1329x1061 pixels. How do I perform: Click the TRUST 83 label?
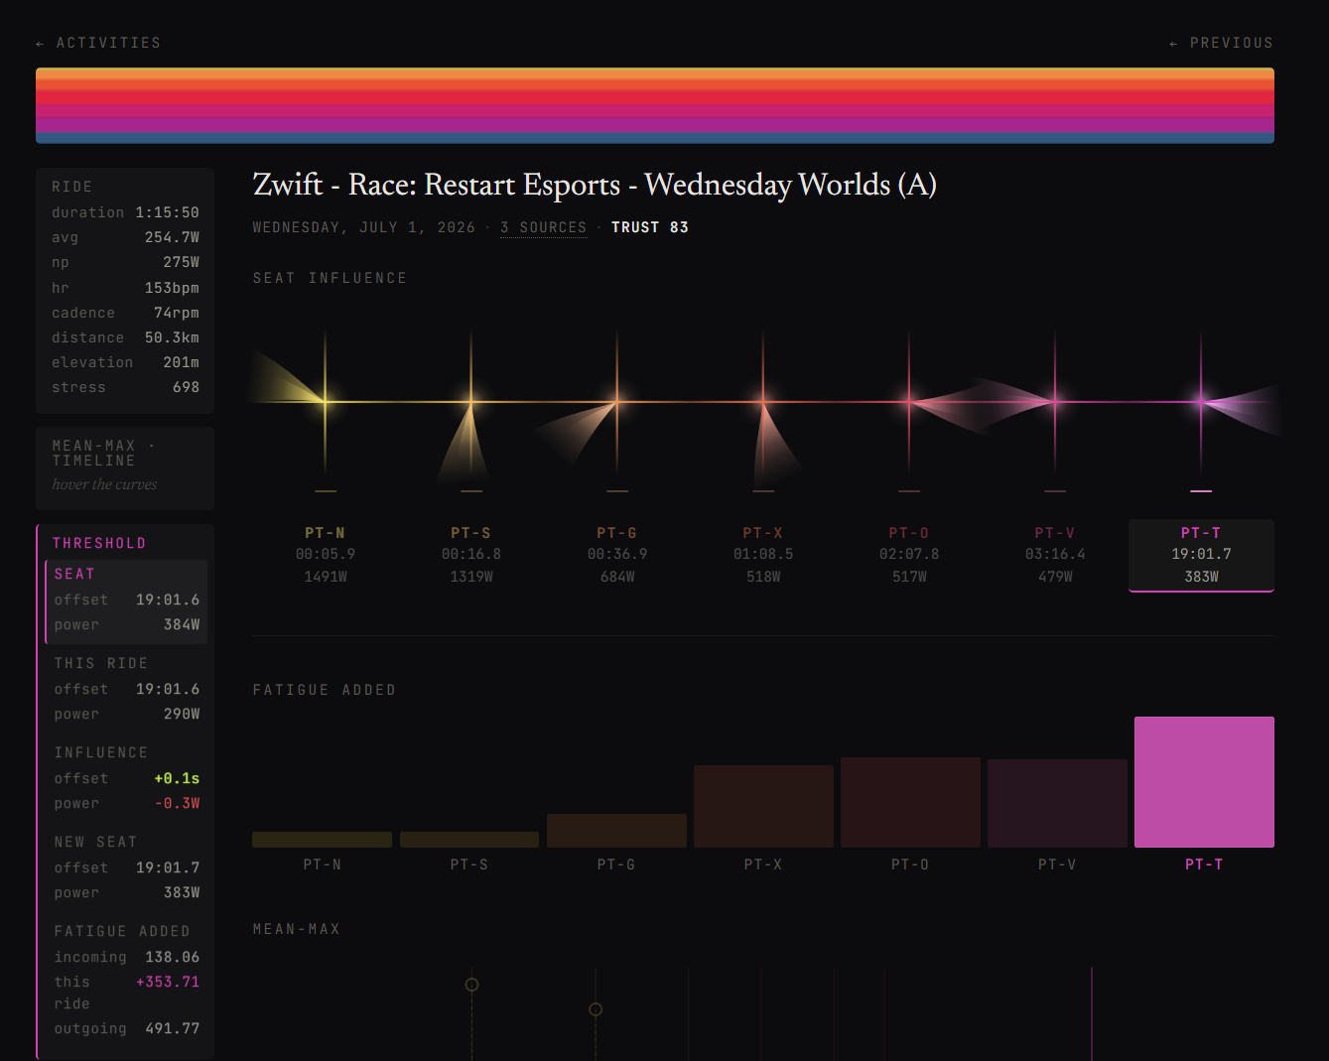coord(650,227)
